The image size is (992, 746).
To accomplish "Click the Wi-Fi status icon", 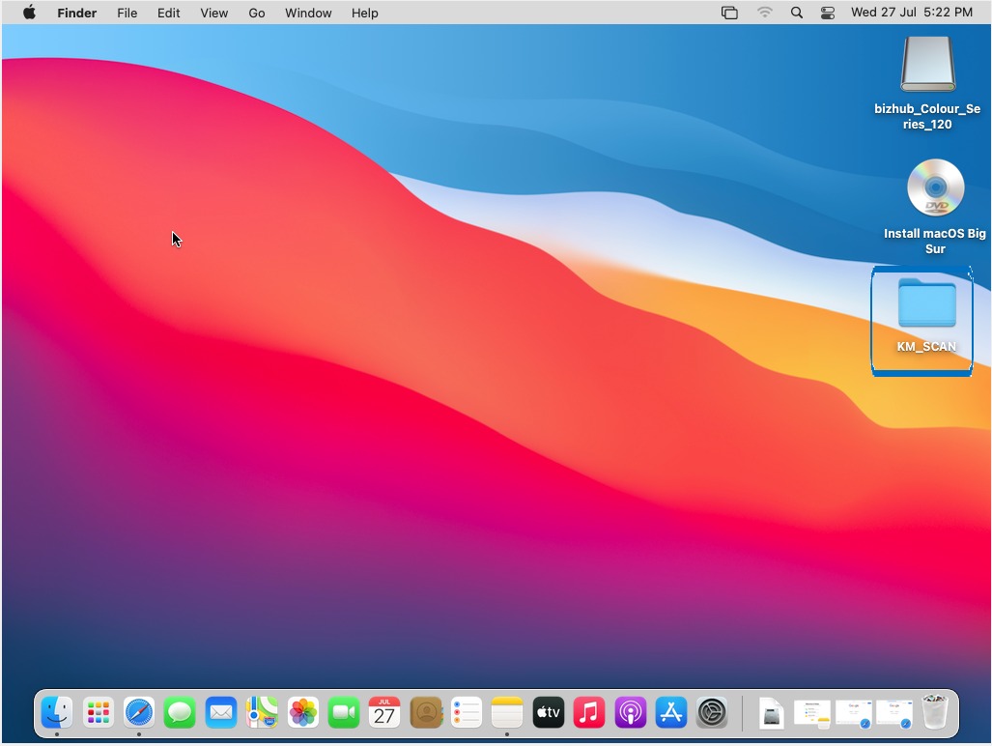I will point(765,13).
